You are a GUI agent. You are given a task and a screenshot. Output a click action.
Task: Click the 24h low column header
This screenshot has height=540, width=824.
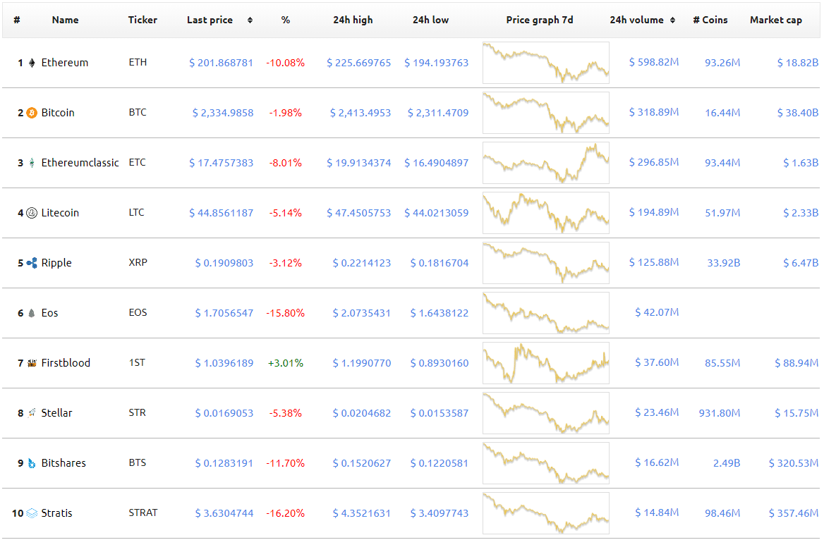[x=430, y=20]
